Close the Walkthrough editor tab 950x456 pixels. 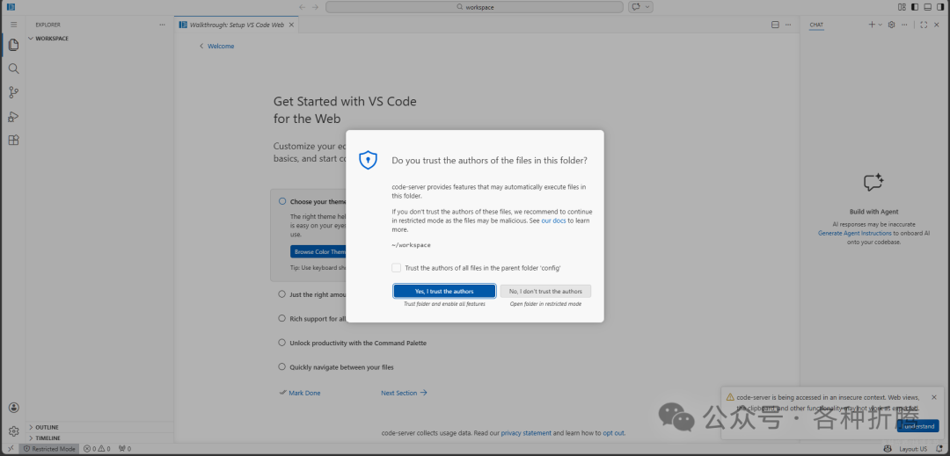tap(291, 25)
